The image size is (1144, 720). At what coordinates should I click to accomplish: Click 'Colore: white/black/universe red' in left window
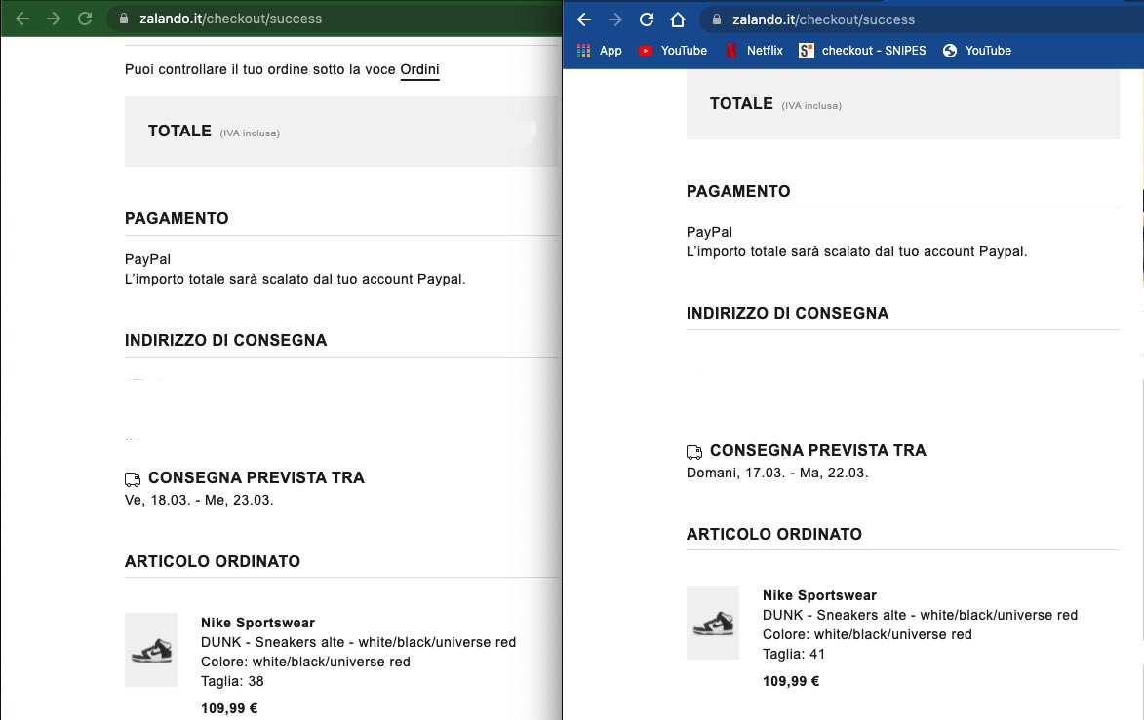pyautogui.click(x=305, y=662)
